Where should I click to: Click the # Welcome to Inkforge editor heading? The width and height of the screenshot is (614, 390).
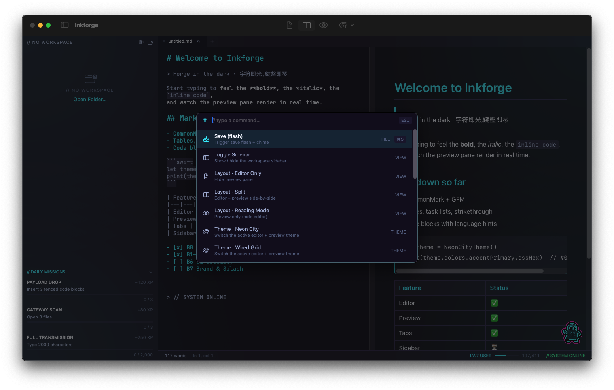(x=215, y=58)
